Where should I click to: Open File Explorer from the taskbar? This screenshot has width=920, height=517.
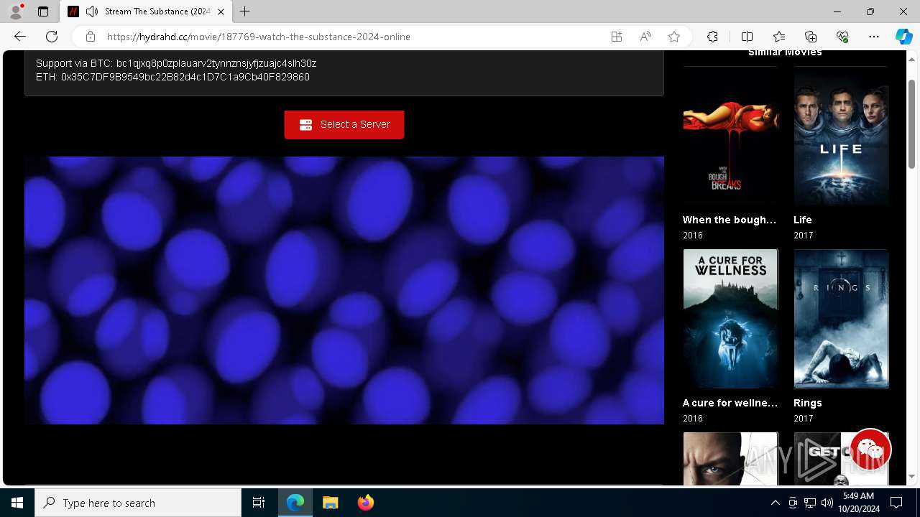pyautogui.click(x=331, y=503)
